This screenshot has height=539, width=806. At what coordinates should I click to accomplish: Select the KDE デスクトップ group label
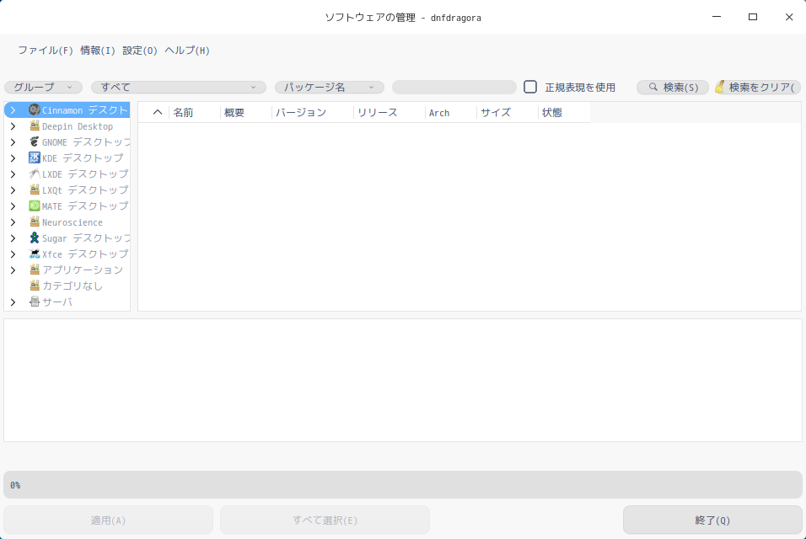(x=83, y=158)
